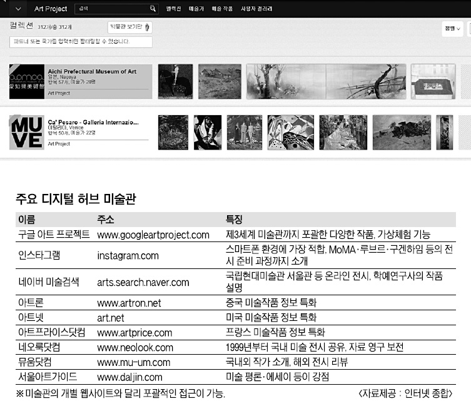This screenshot has width=471, height=406.
Task: Click the partner or country filter field
Action: point(81,42)
